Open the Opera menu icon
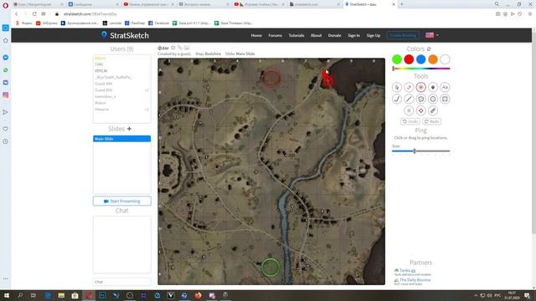536x301 pixels. pyautogui.click(x=6, y=6)
